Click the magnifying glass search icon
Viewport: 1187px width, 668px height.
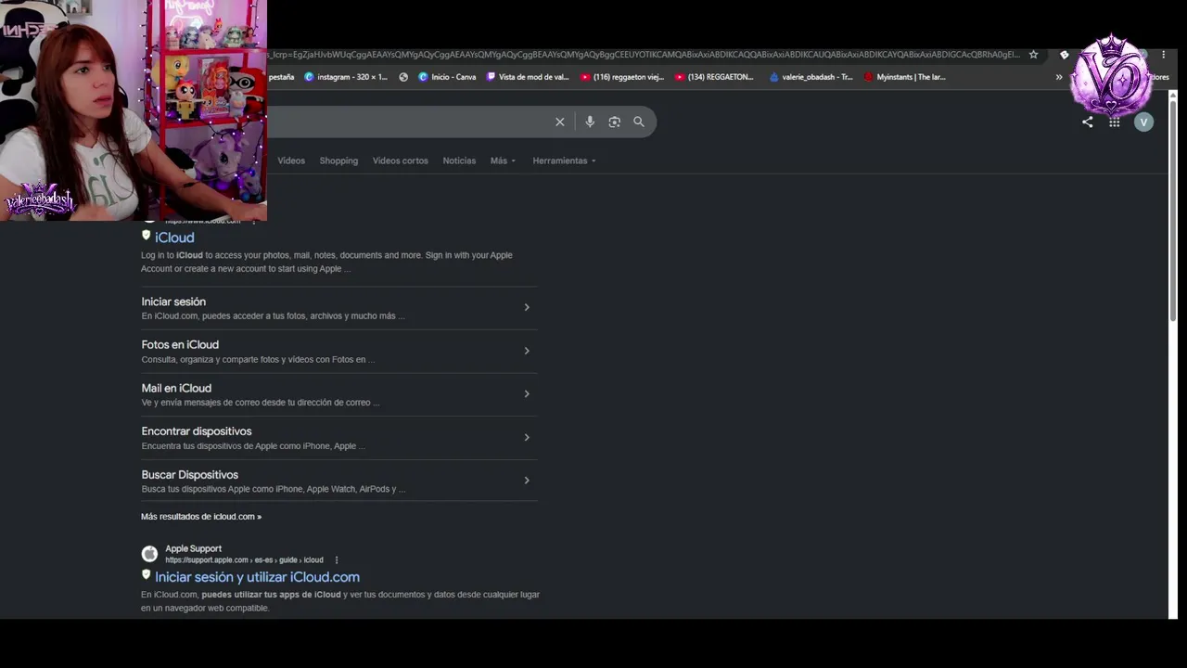pos(639,122)
